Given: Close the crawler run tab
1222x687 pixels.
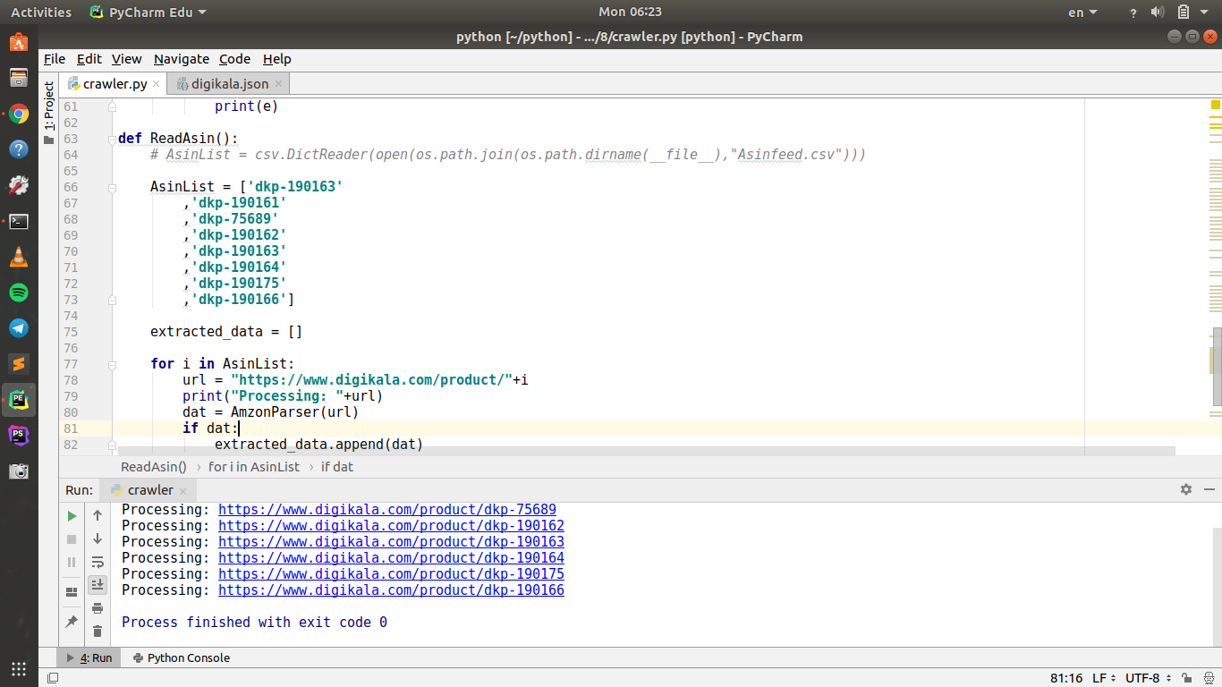Looking at the screenshot, I should [x=182, y=490].
